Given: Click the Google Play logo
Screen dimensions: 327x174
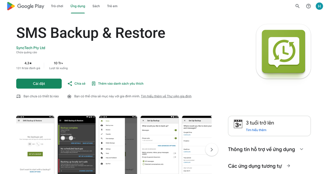Looking at the screenshot, I should click(25, 6).
